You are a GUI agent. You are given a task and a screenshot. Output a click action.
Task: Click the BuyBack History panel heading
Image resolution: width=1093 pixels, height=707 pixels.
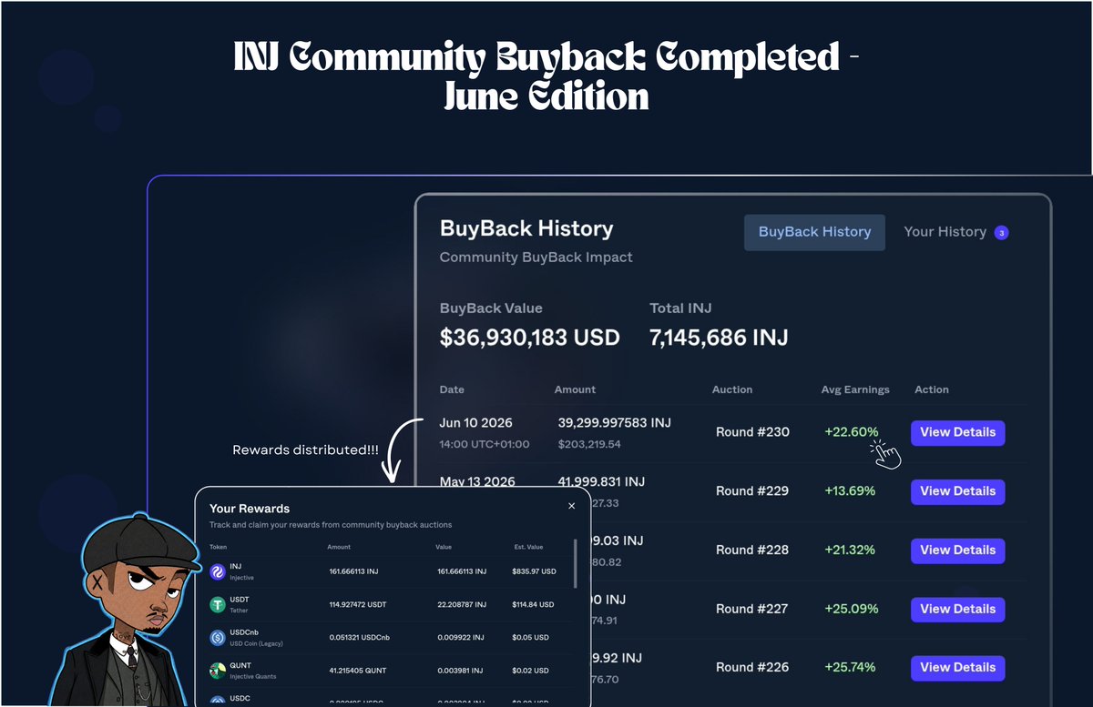526,229
